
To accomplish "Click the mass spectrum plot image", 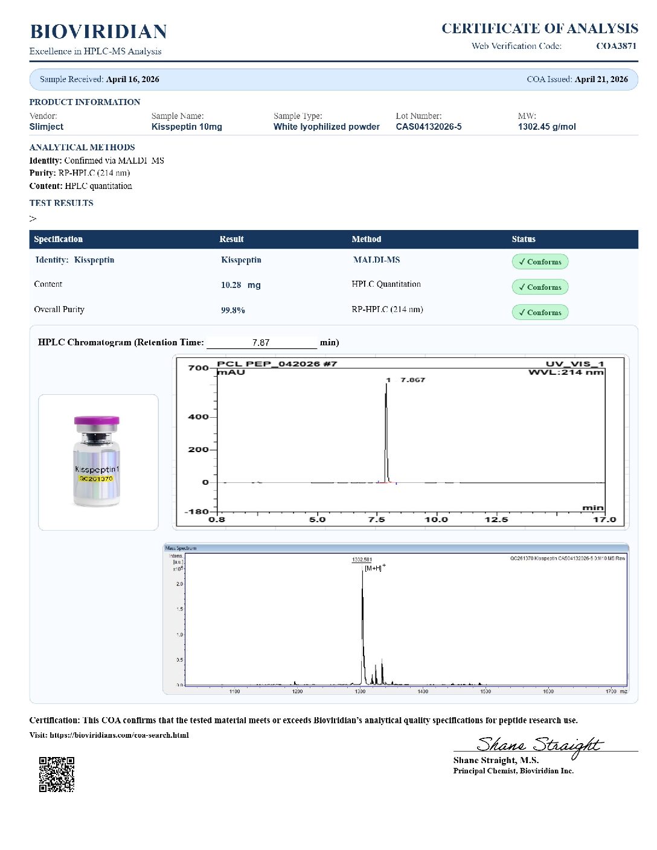I will [x=396, y=619].
